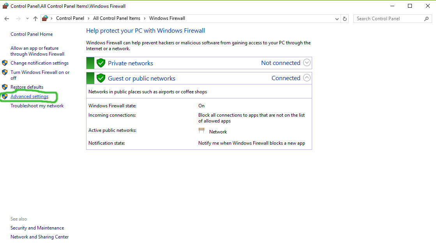436x247 pixels.
Task: Open Change notification settings
Action: [x=39, y=63]
